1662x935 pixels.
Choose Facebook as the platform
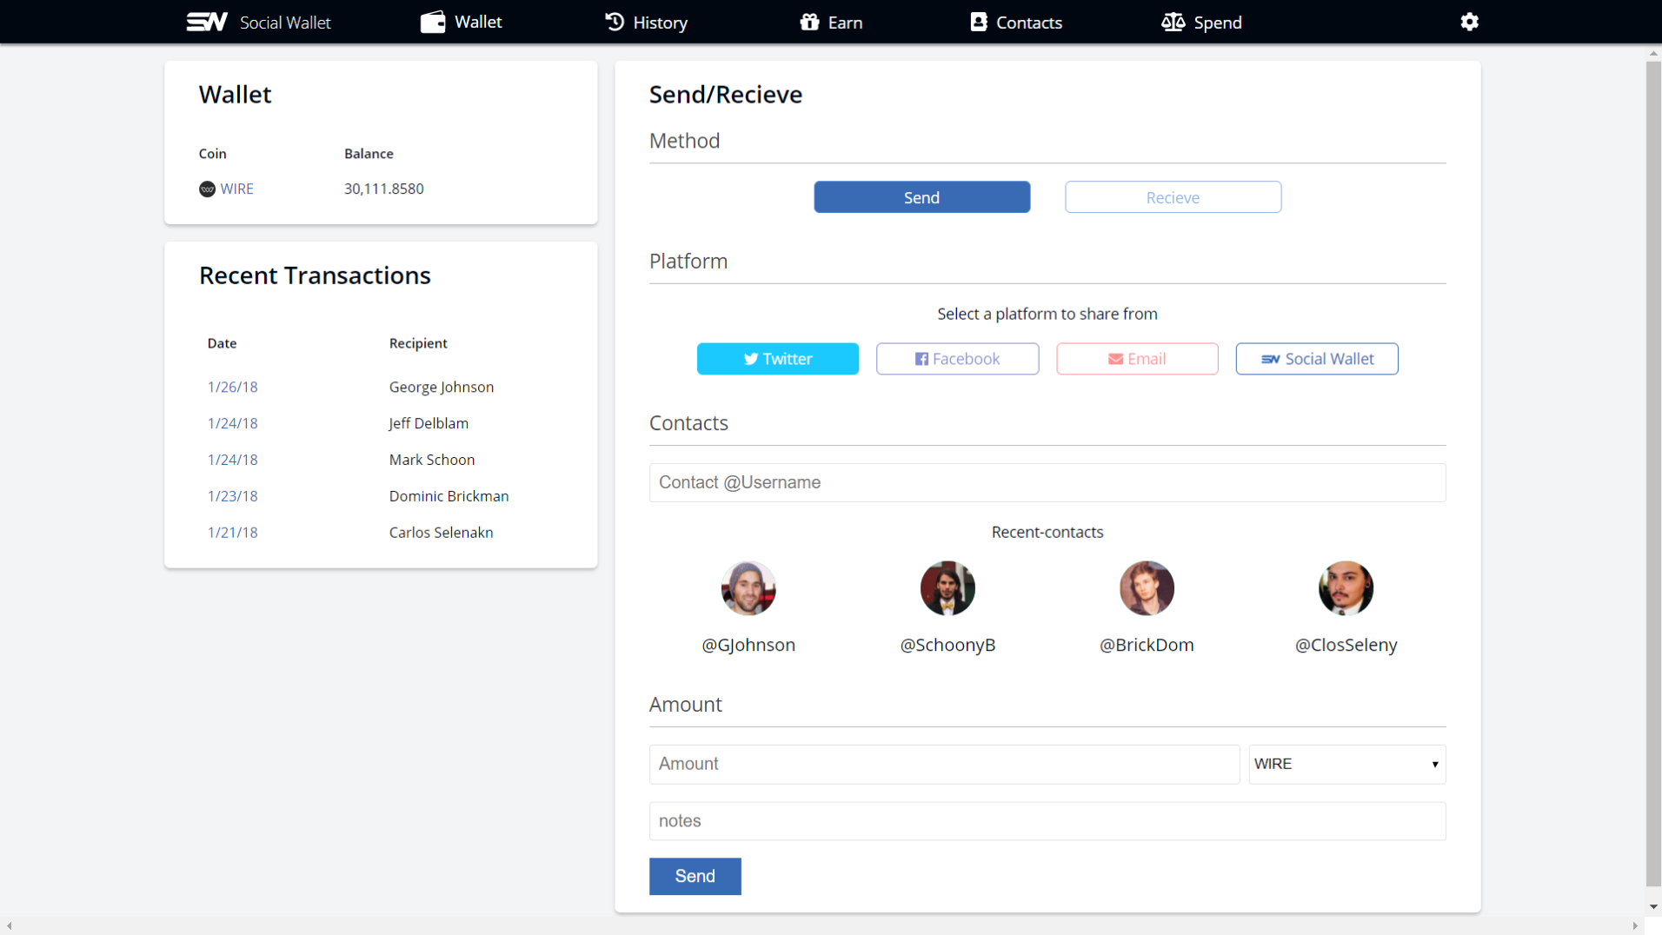click(957, 359)
